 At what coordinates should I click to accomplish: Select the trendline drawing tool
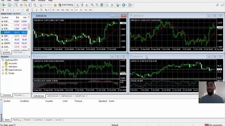[x=23, y=10]
